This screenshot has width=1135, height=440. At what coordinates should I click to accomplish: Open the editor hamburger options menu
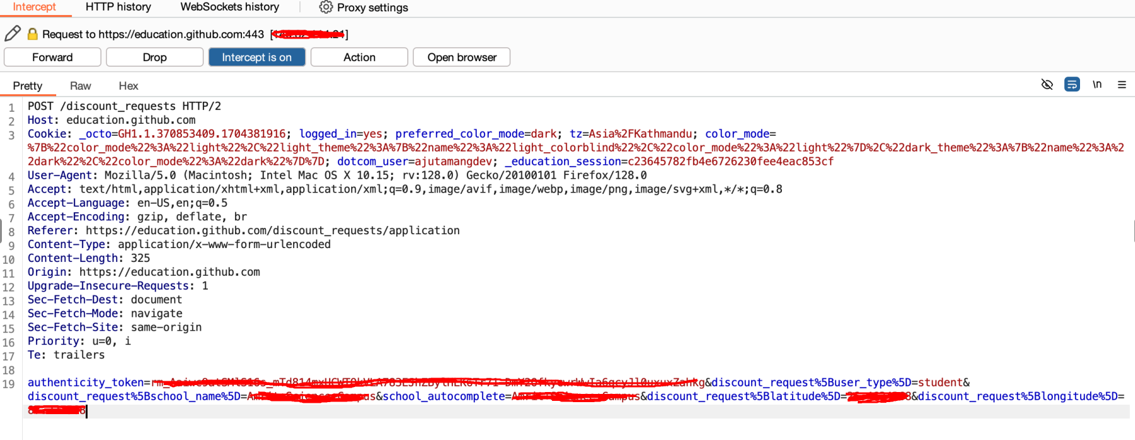tap(1122, 85)
